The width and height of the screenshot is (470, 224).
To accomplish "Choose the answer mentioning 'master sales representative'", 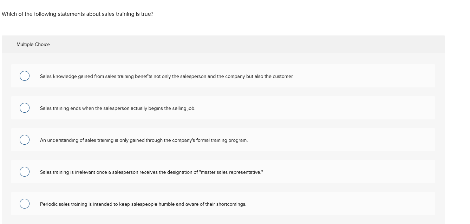I will (152, 172).
